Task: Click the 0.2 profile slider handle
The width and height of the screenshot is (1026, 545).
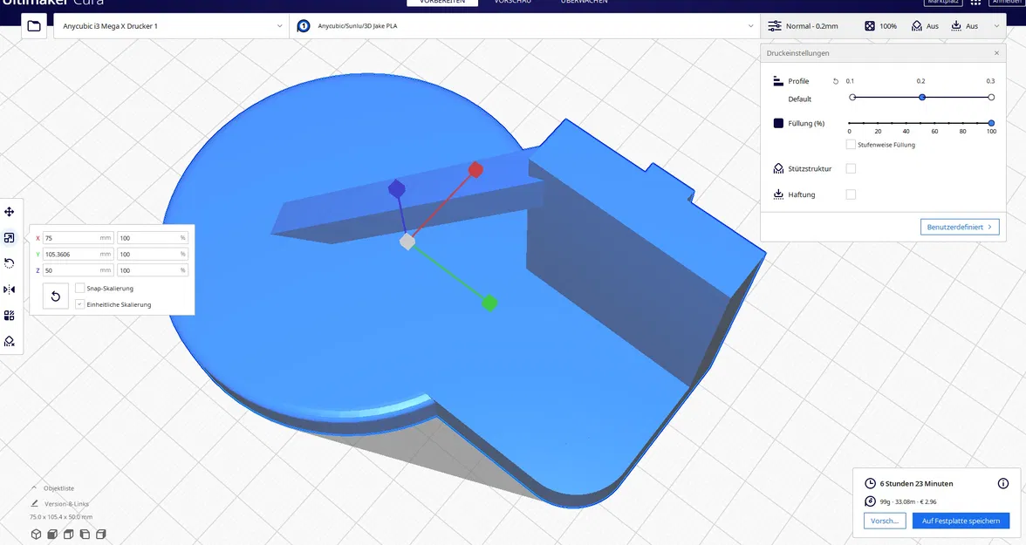Action: click(922, 98)
